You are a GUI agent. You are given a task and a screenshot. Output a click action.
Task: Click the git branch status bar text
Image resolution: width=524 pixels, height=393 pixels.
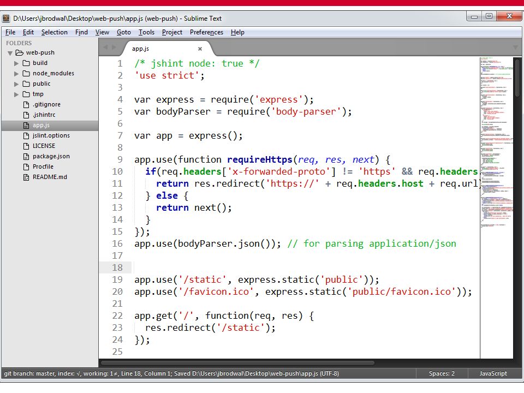(171, 373)
